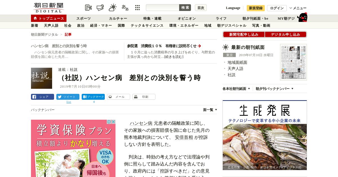Screen dimensions: 338x177
Task: Expand 面一覧 dropdown
Action: tap(210, 110)
